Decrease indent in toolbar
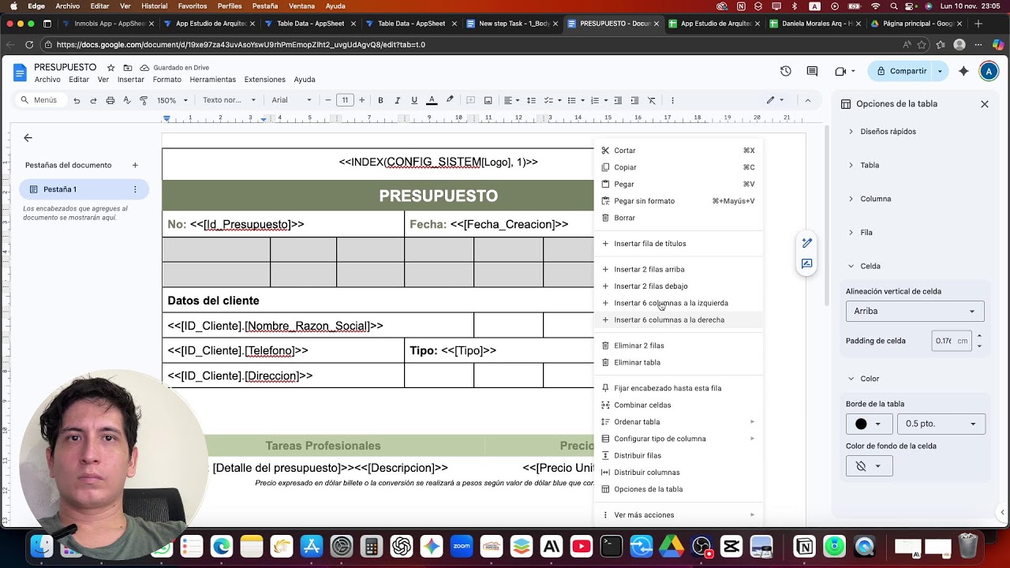 pyautogui.click(x=618, y=100)
